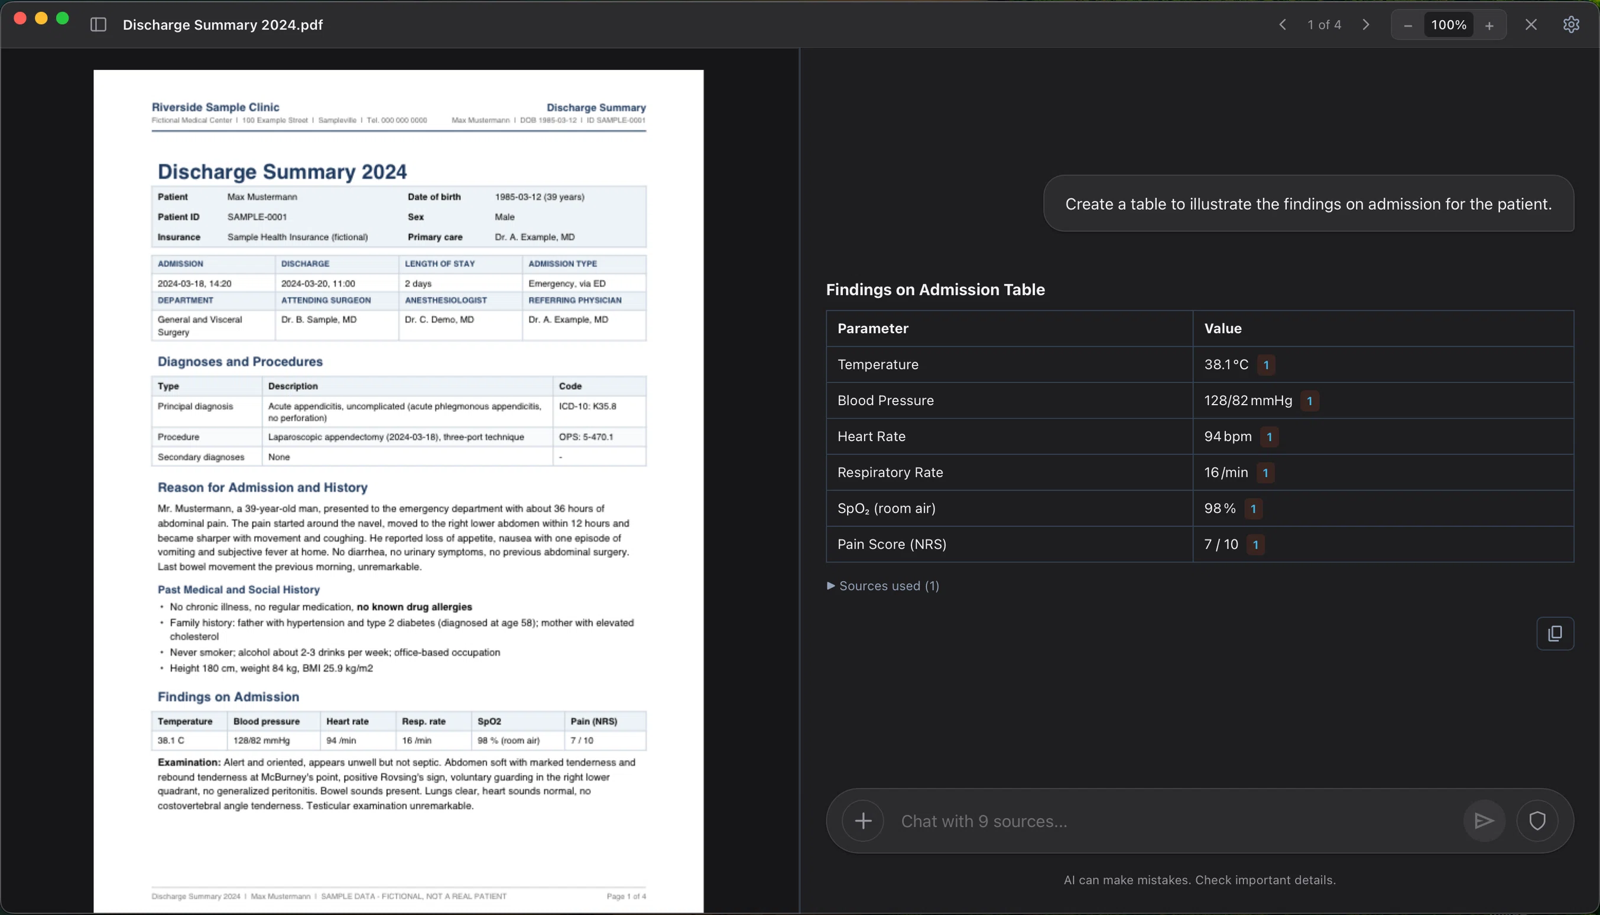Open citation 1 next to Blood Pressure value
This screenshot has height=915, width=1600.
point(1309,401)
